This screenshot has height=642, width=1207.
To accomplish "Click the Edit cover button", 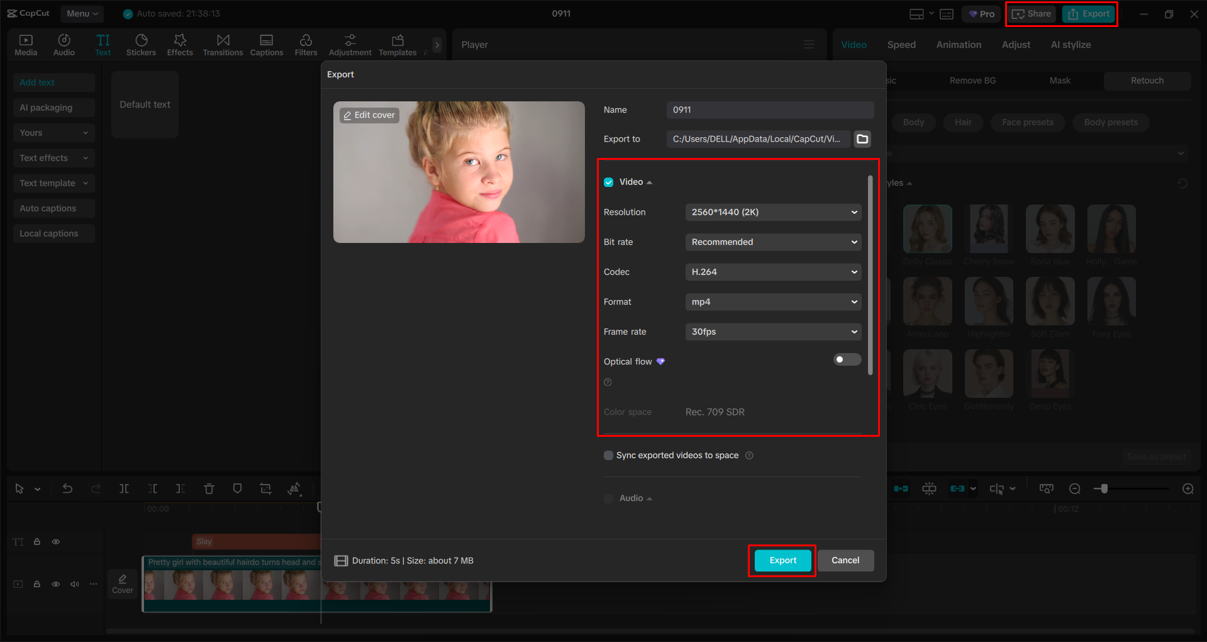I will click(x=369, y=115).
